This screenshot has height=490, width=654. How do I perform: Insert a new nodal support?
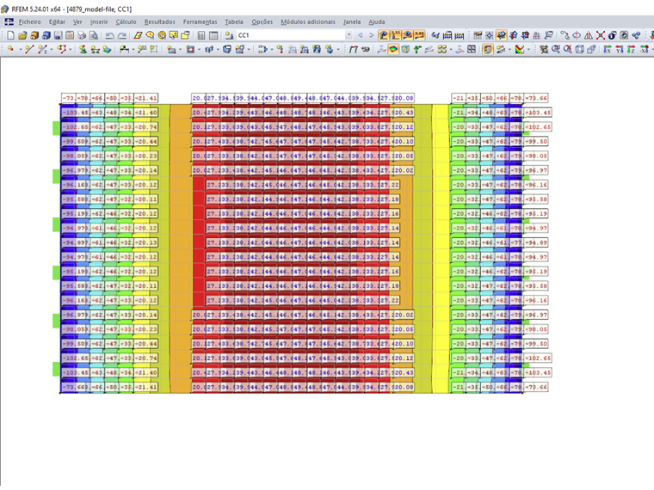(x=83, y=49)
